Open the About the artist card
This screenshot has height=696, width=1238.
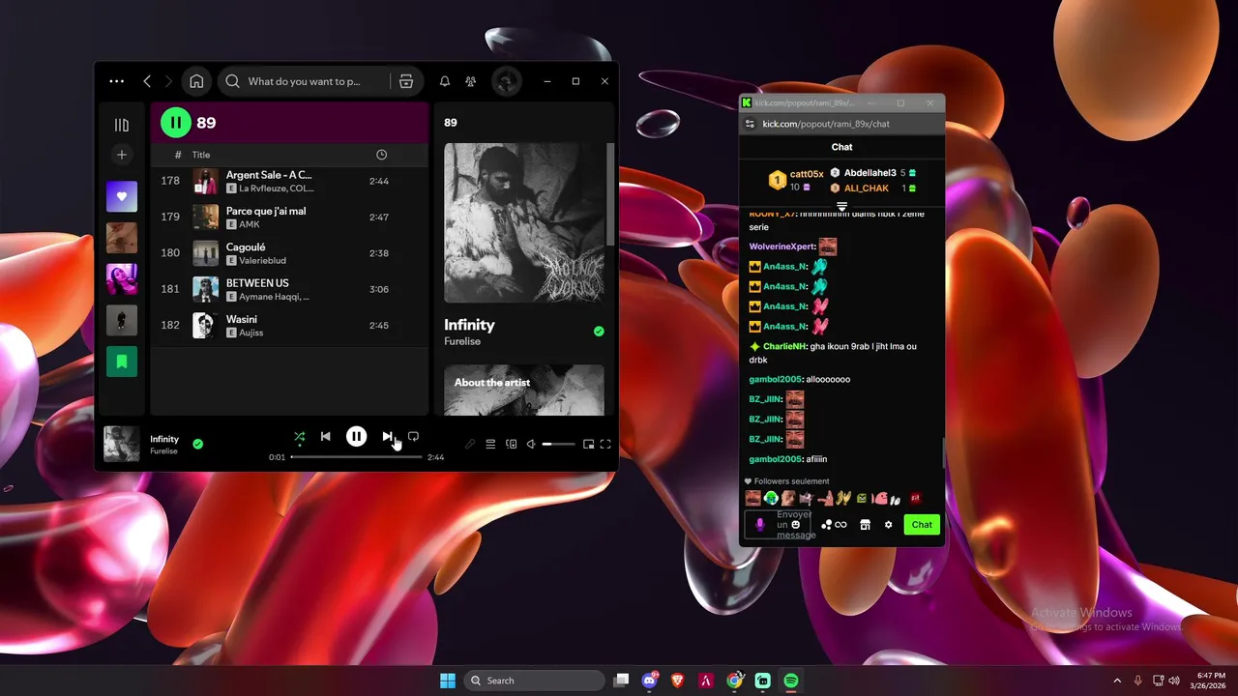[x=524, y=391]
